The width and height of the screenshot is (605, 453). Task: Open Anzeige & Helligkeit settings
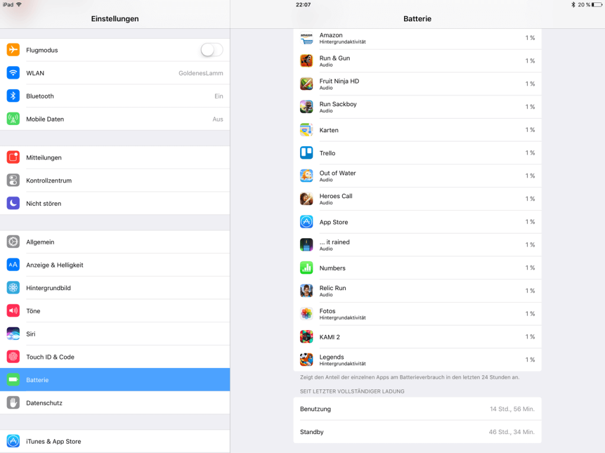115,265
